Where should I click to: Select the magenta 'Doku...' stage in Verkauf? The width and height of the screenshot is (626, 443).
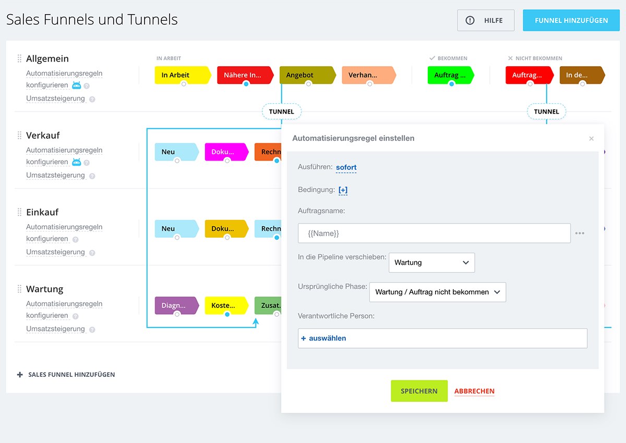point(226,152)
